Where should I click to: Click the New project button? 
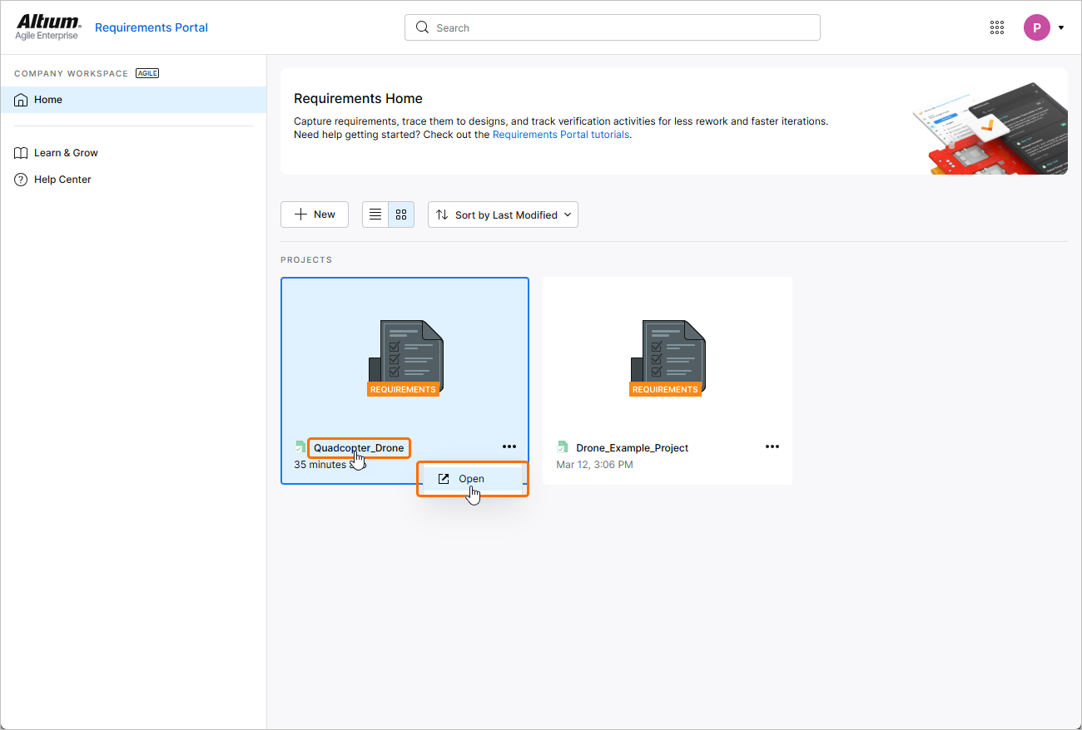pyautogui.click(x=315, y=215)
